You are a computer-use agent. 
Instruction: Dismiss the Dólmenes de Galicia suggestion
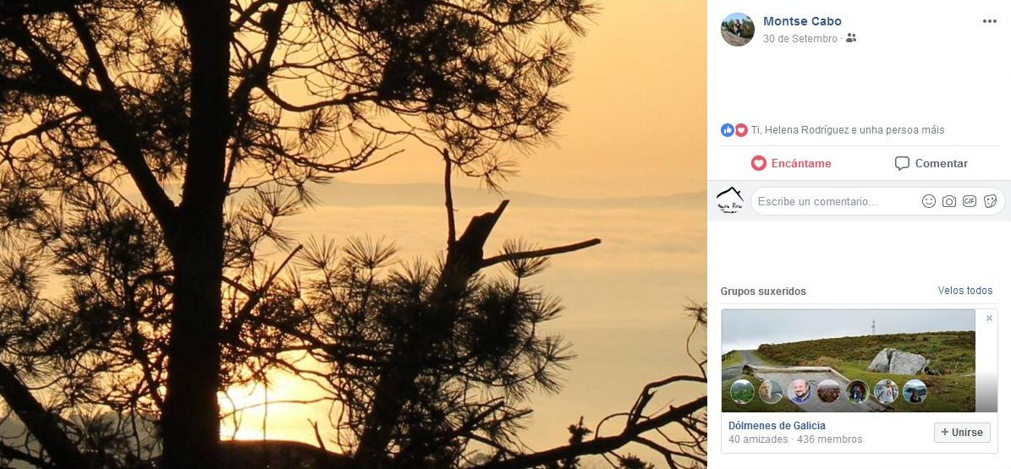tap(989, 319)
